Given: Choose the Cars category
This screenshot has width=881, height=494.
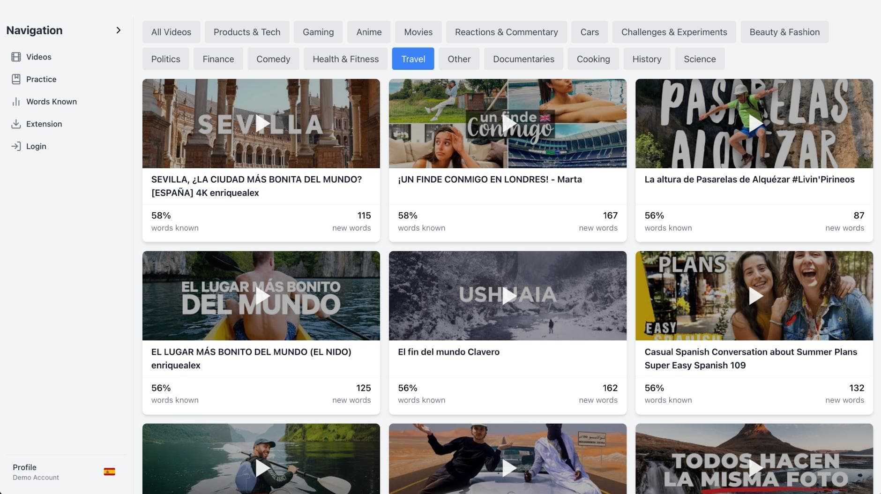Looking at the screenshot, I should click(590, 32).
